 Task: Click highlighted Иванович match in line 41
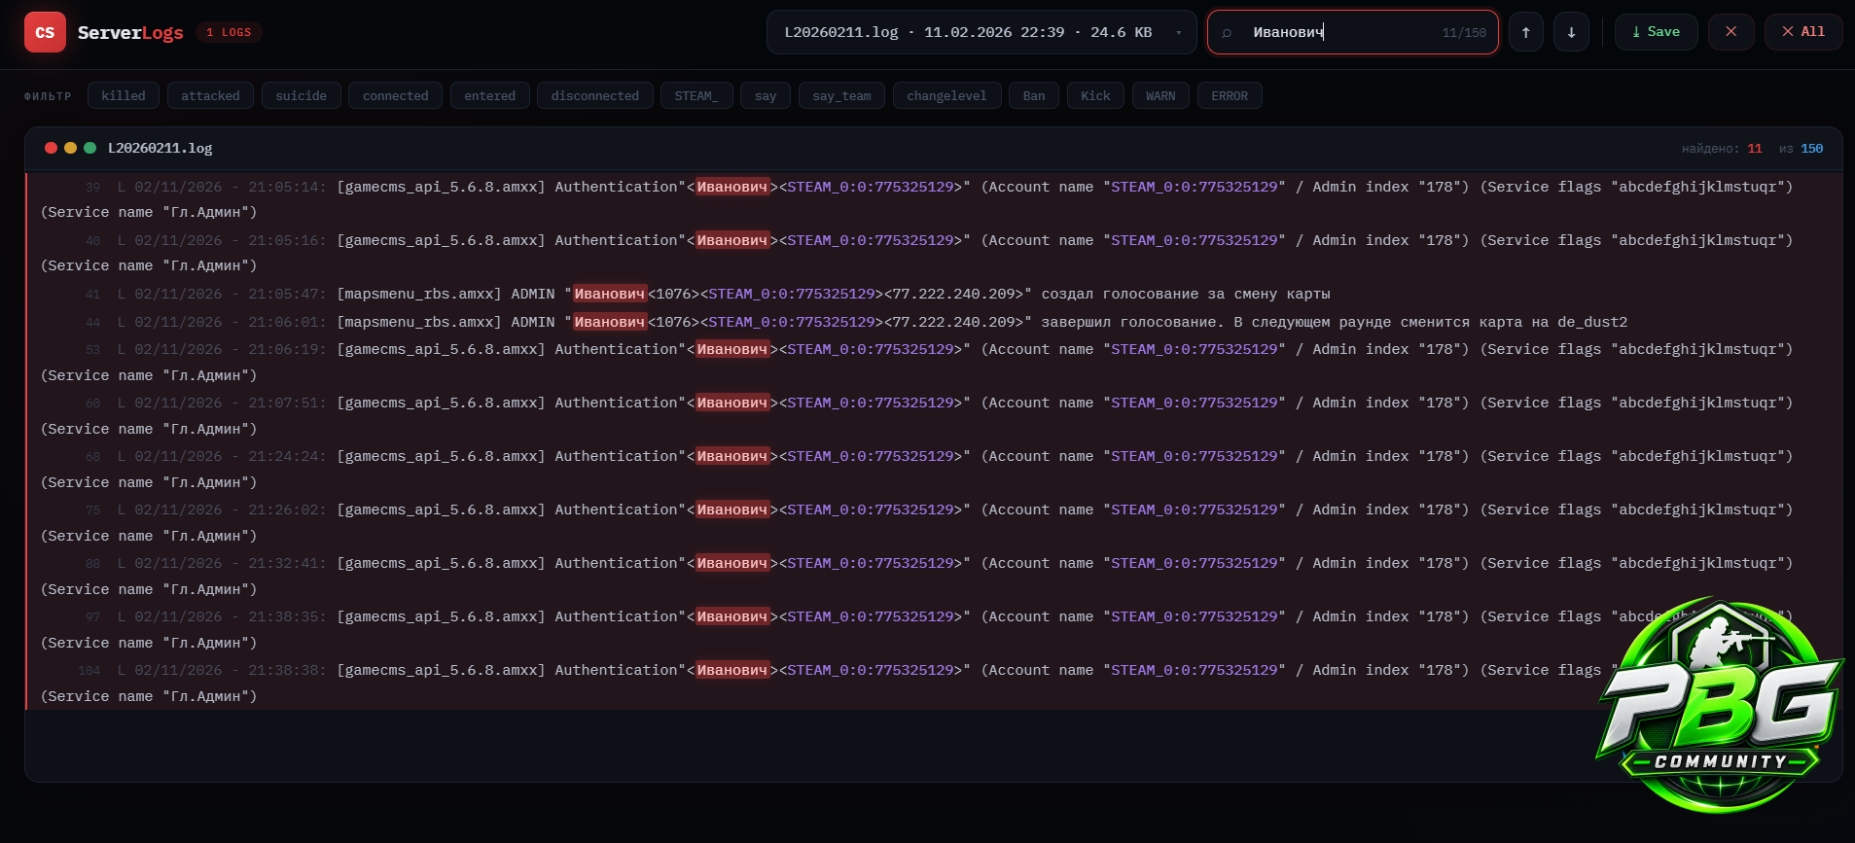coord(610,294)
